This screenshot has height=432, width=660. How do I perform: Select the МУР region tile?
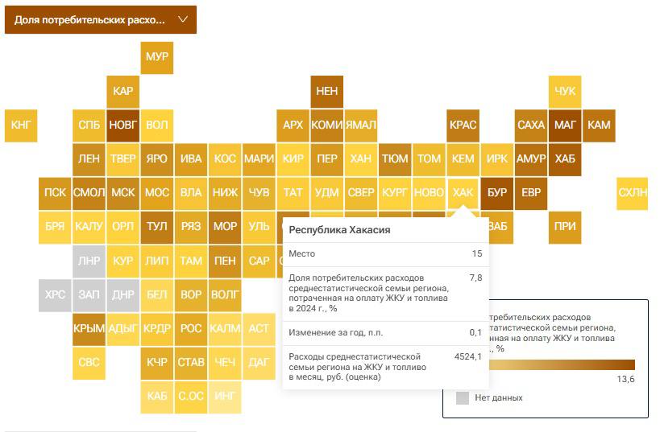[x=157, y=58]
